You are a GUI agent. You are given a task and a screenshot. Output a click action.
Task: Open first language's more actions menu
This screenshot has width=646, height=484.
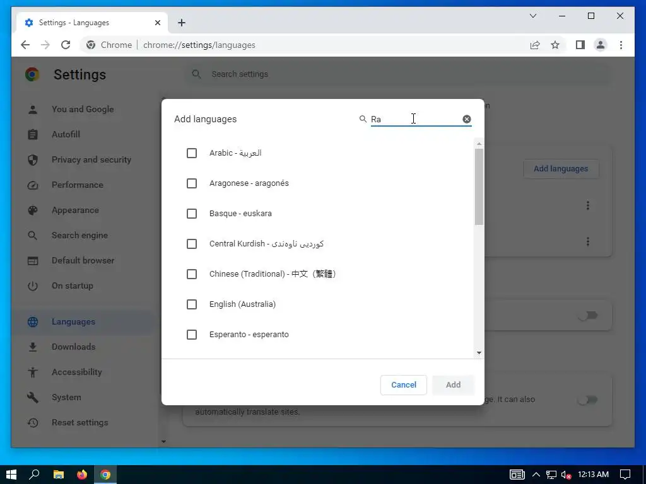pyautogui.click(x=588, y=205)
